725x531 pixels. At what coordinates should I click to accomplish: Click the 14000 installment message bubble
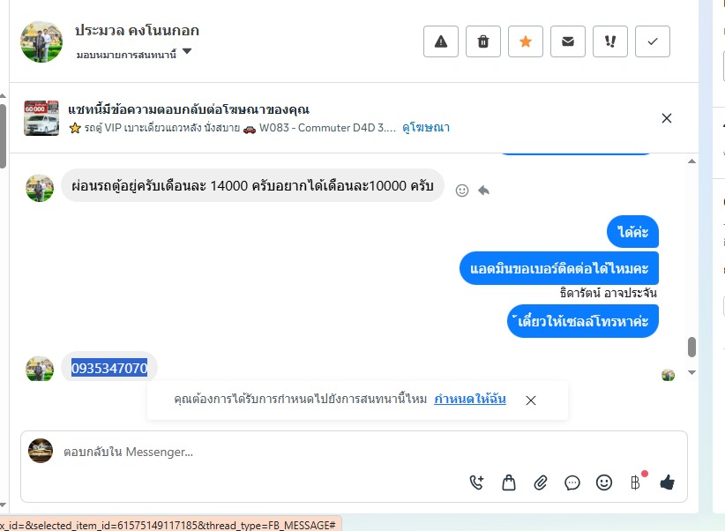click(252, 185)
